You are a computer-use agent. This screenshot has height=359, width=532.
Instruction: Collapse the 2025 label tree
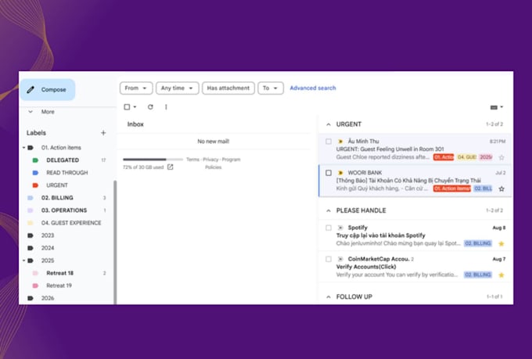point(23,260)
